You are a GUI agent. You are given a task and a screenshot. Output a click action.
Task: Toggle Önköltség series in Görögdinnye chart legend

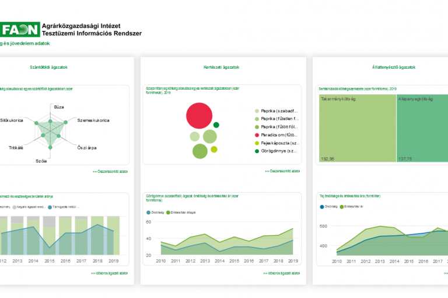[155, 212]
